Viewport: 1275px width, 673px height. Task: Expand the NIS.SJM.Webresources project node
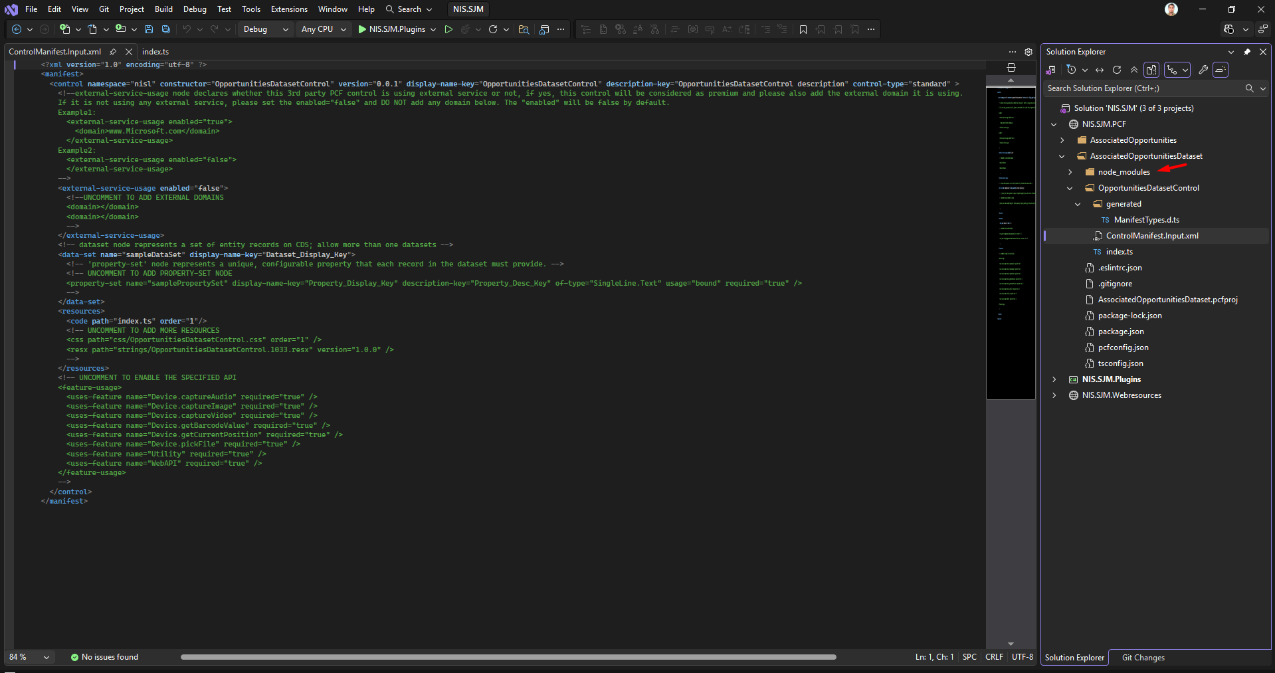(1054, 395)
